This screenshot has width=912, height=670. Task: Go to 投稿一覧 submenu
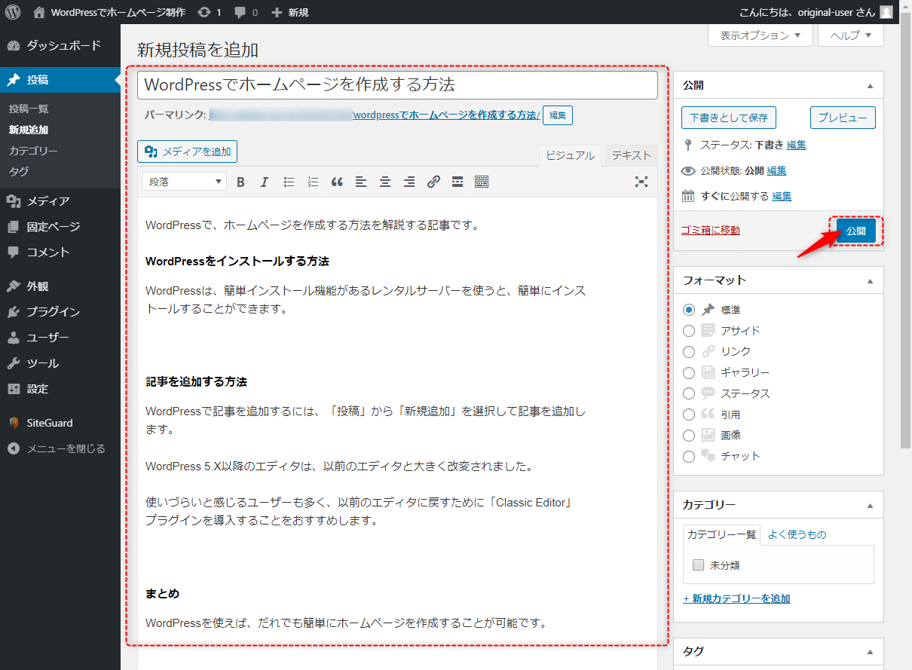tap(29, 109)
